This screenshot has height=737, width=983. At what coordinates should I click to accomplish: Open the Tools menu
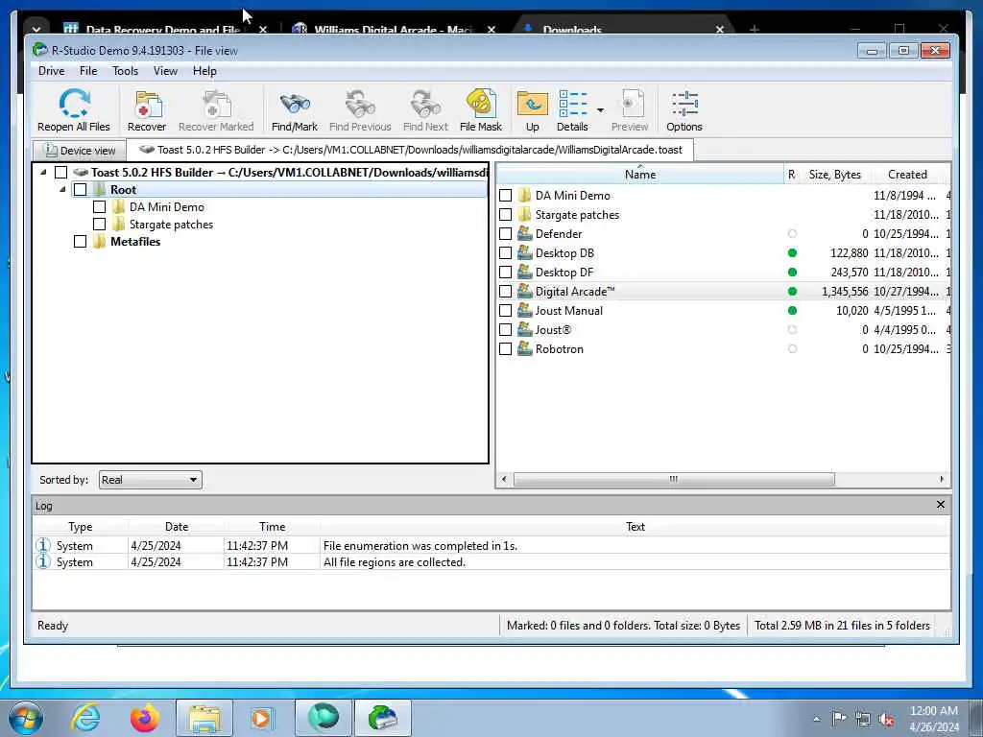point(126,71)
